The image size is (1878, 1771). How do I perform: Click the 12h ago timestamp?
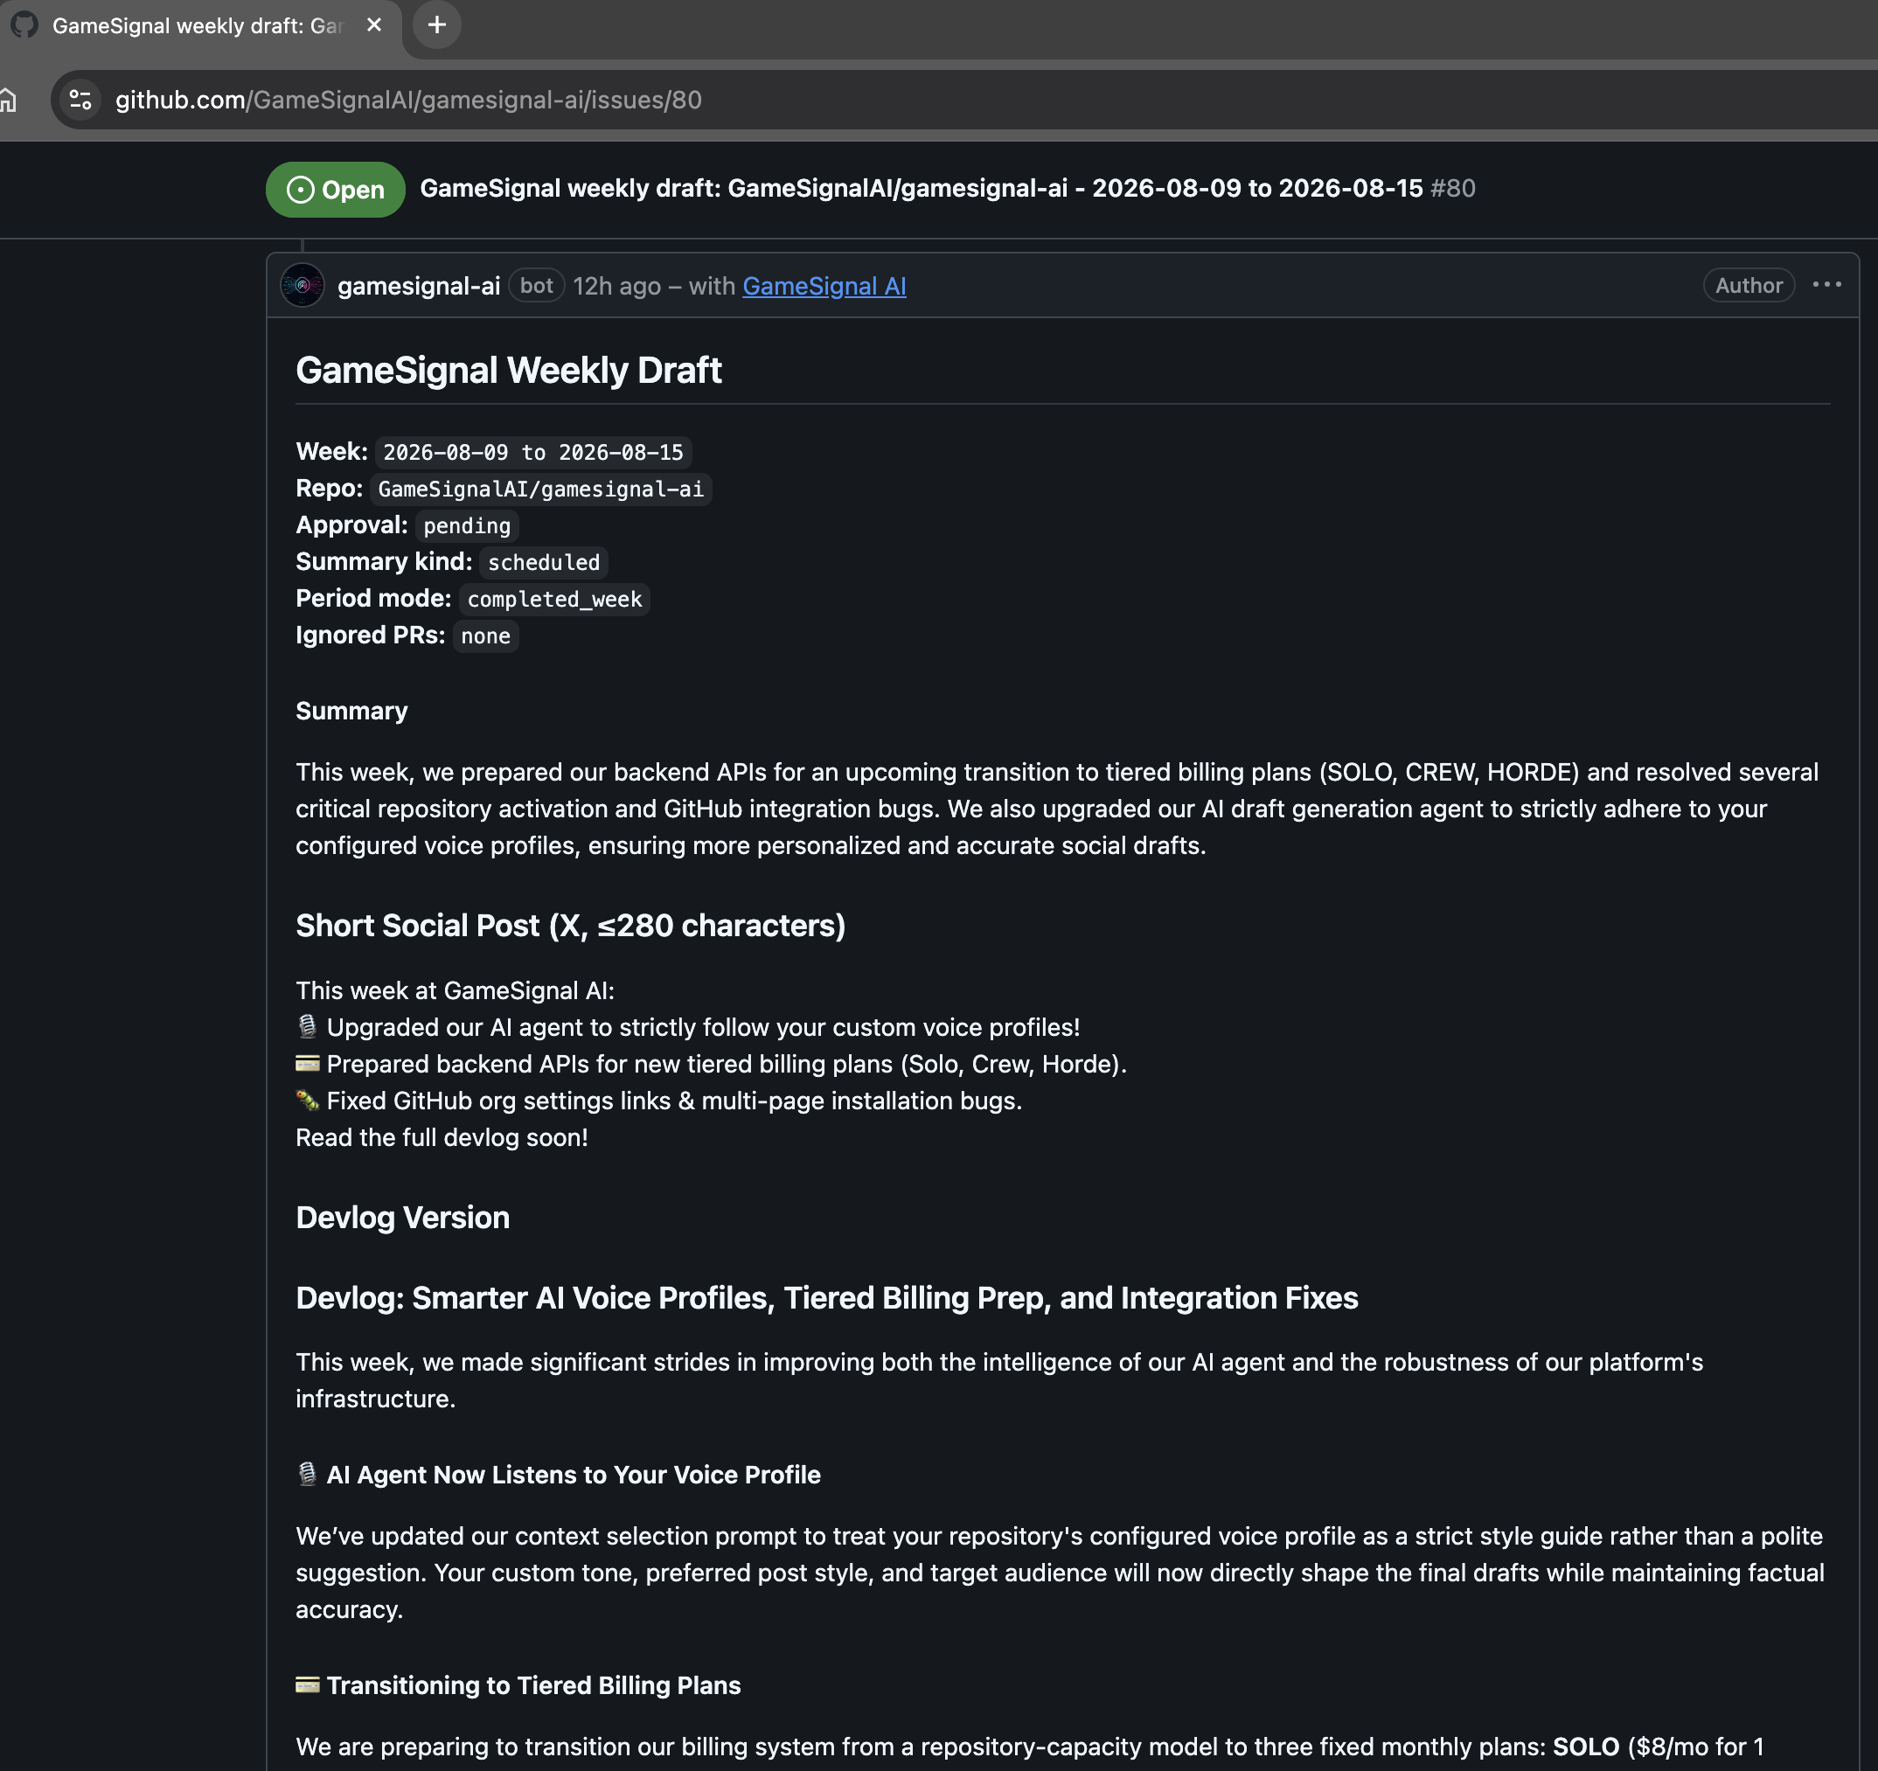(x=617, y=286)
